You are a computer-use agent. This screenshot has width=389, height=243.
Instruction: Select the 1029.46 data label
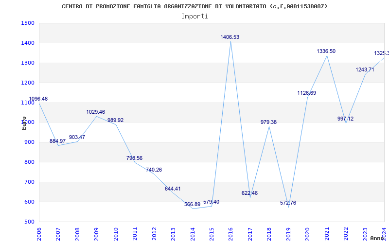click(95, 112)
